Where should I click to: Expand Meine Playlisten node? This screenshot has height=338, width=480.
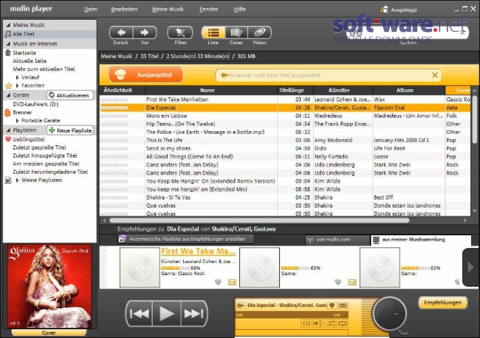pyautogui.click(x=18, y=180)
